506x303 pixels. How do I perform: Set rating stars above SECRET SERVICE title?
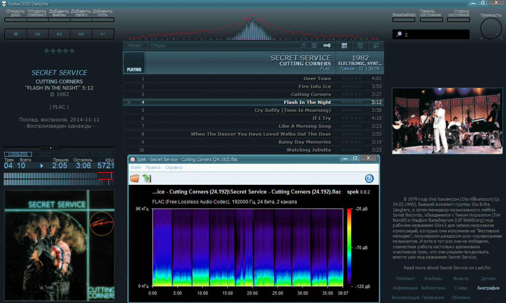click(59, 51)
